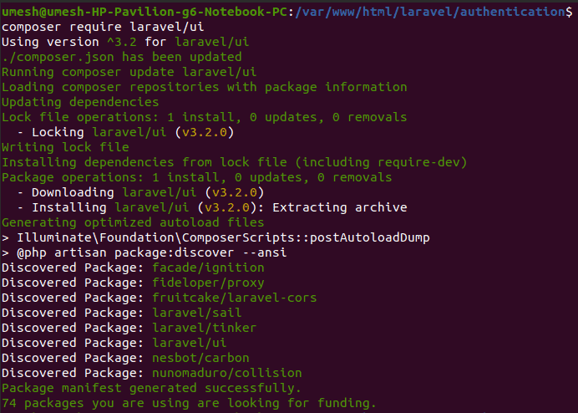Click the 'Locking laravel/ui' version v3.2.0

205,132
